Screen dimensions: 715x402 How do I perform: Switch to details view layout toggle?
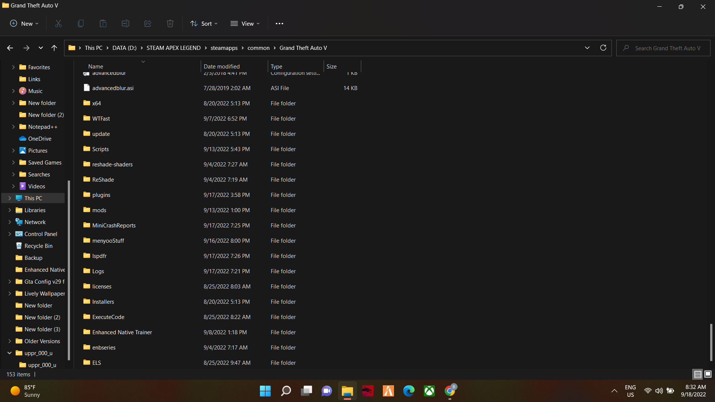697,374
